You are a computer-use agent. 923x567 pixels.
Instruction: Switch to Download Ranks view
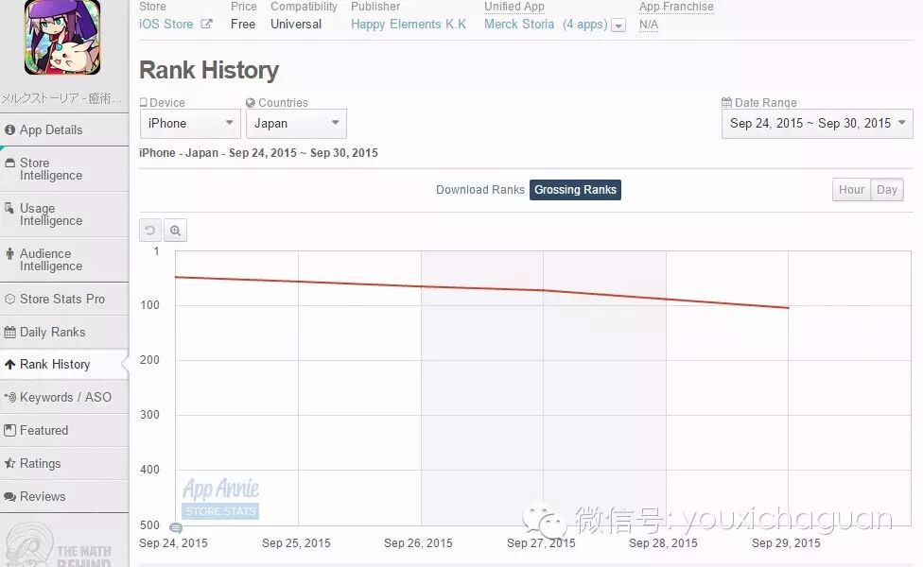[479, 189]
